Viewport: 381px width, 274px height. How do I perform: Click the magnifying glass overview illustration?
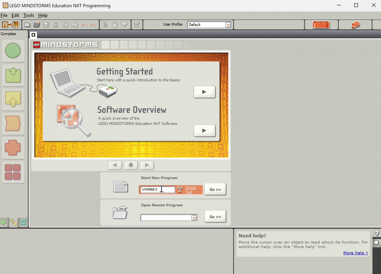click(x=74, y=121)
